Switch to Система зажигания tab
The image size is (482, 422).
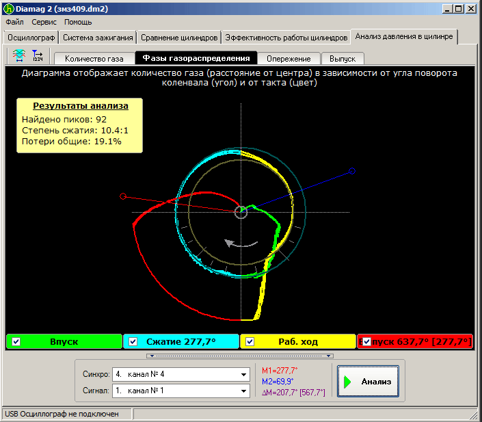pyautogui.click(x=98, y=38)
